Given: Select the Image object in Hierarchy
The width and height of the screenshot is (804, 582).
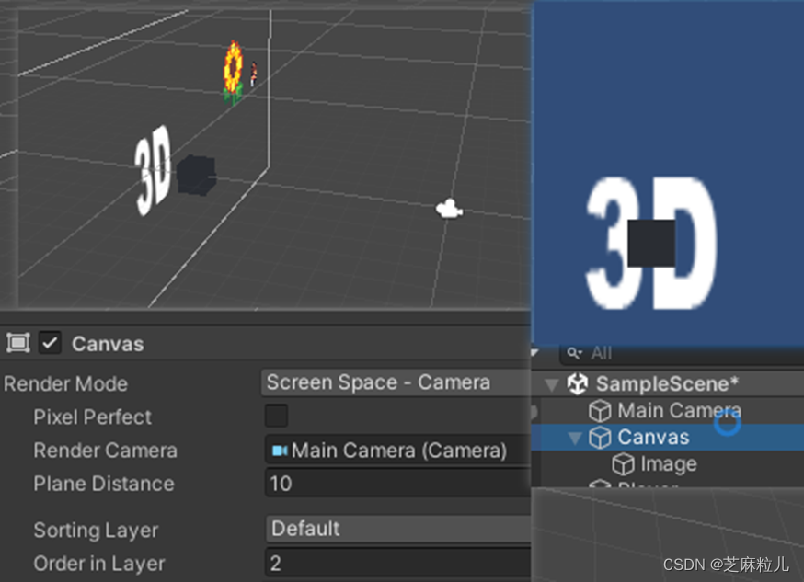Looking at the screenshot, I should click(669, 464).
